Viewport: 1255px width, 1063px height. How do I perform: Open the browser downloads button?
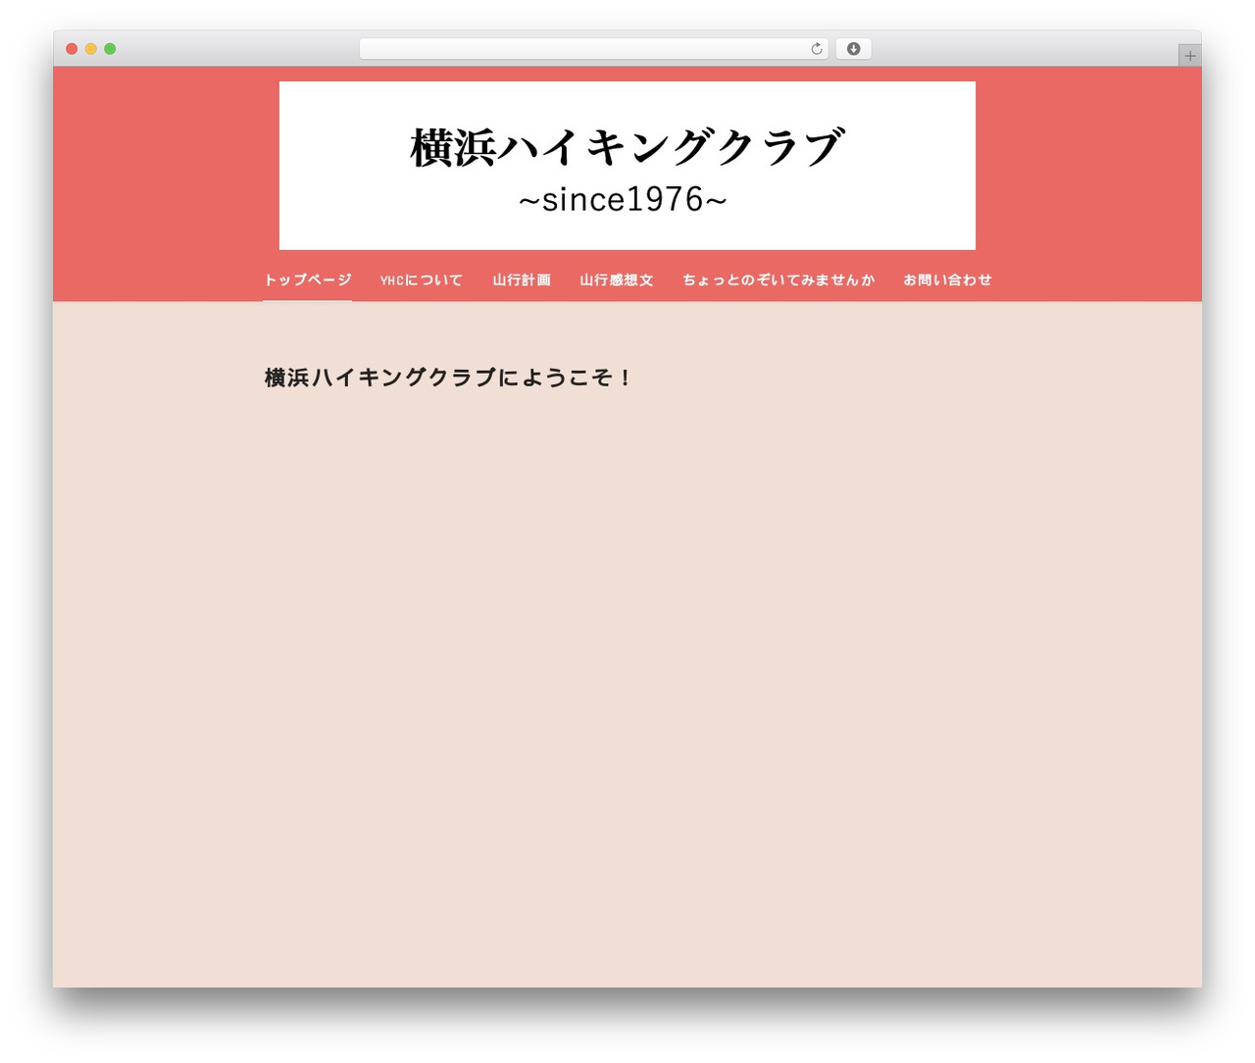pos(853,49)
